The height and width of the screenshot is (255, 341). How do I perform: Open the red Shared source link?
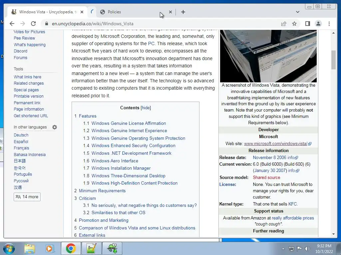click(x=266, y=177)
